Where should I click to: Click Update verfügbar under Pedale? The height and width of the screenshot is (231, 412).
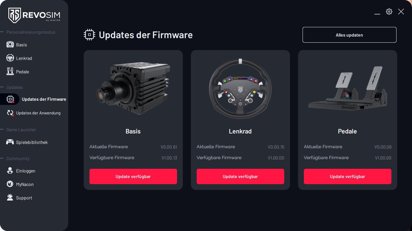pos(348,176)
